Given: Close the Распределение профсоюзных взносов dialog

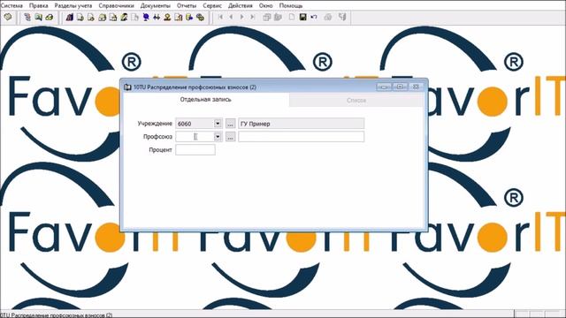Looking at the screenshot, I should [x=417, y=87].
